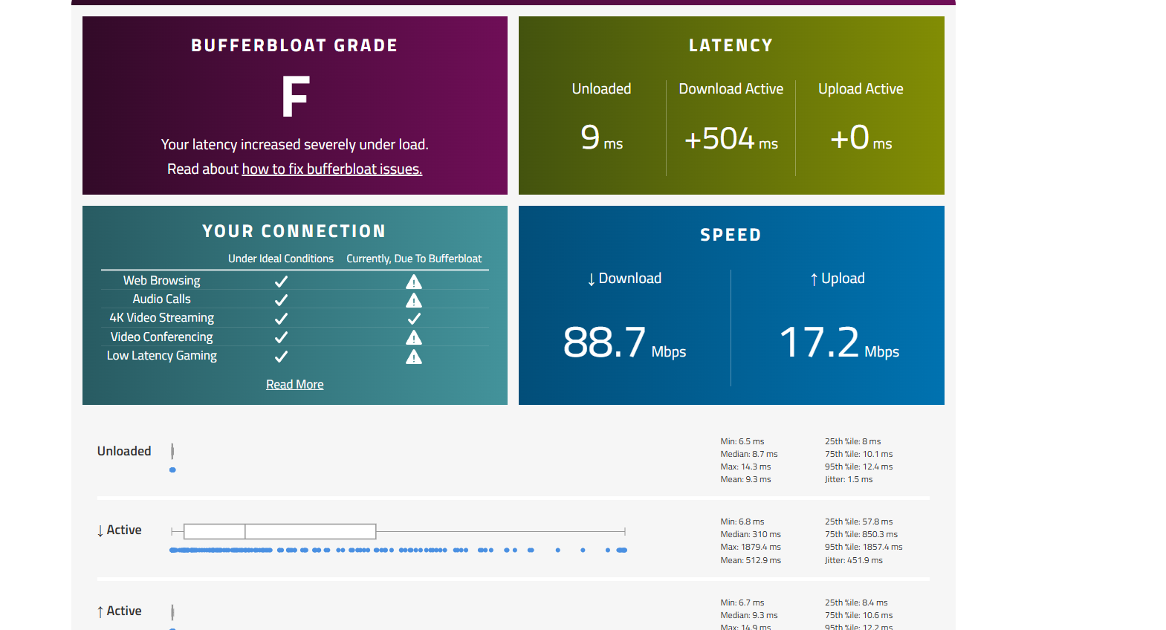Click the Unloaded Max: 14.3 ms stat

745,467
